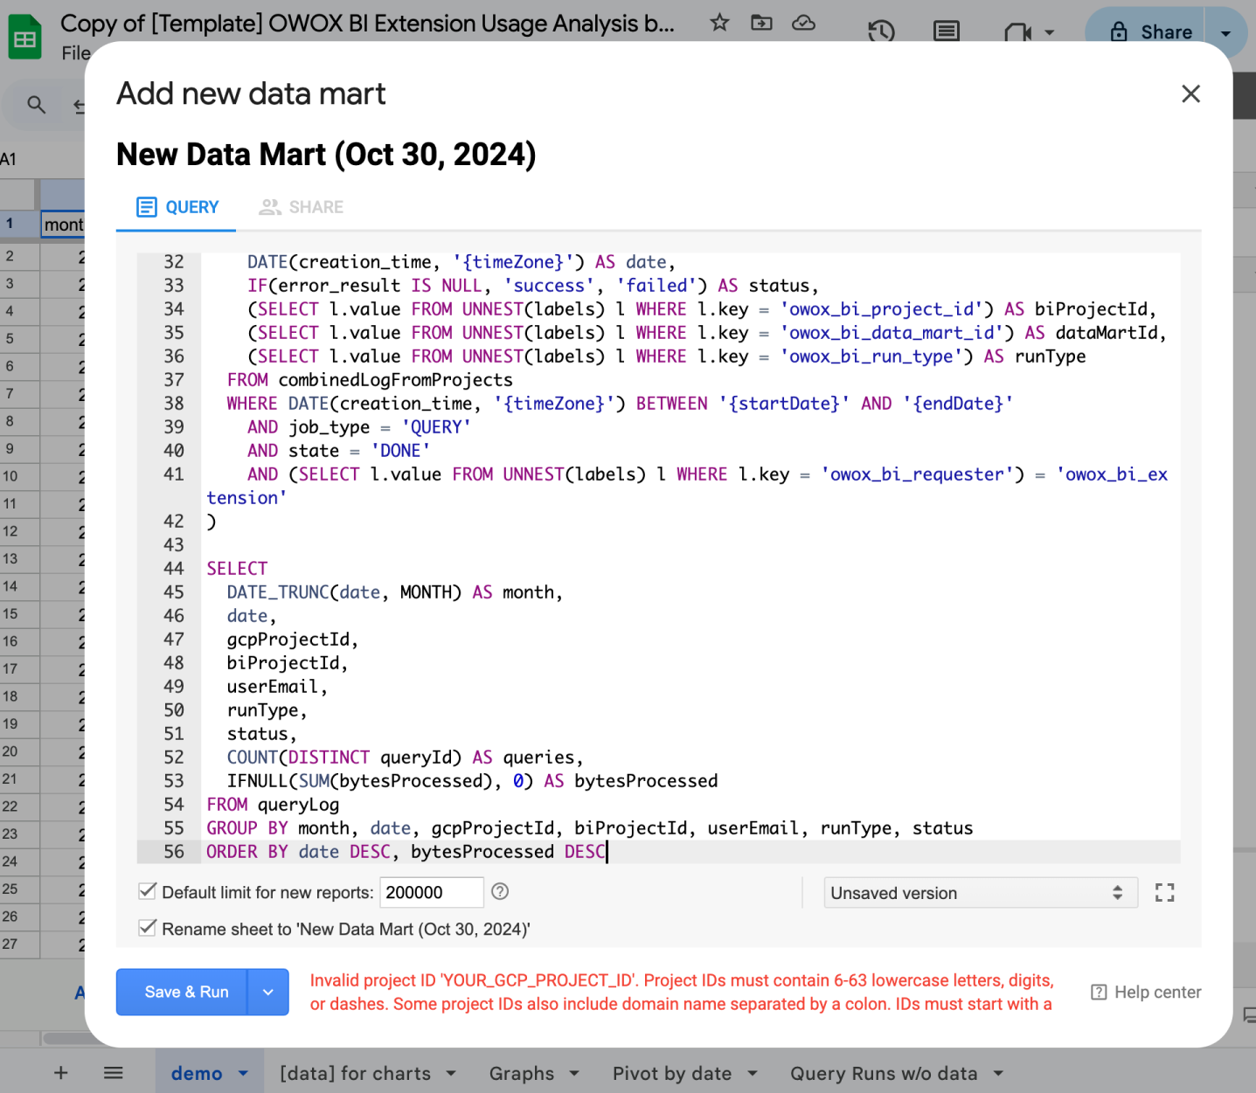Screen dimensions: 1256x1093
Task: Start a Meet video call icon
Action: tap(1017, 32)
